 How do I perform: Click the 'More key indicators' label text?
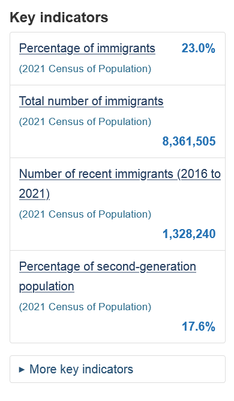(82, 369)
